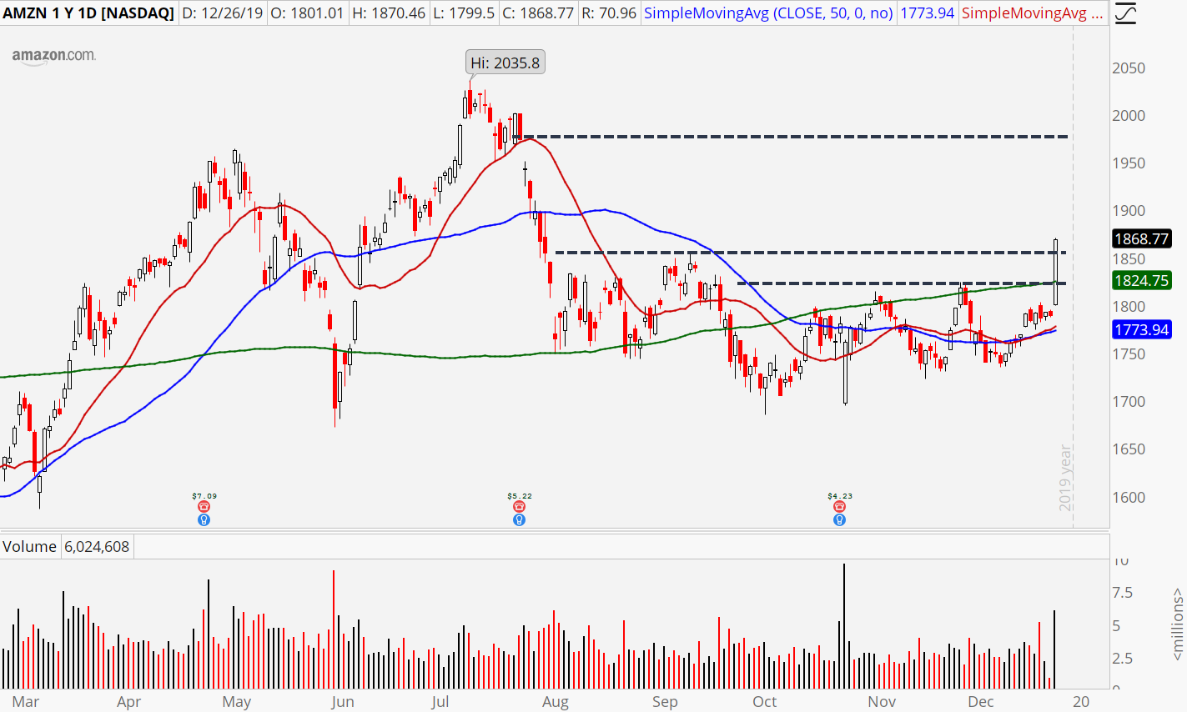Click the 2.5 volume axis label
This screenshot has height=712, width=1187.
[1123, 659]
